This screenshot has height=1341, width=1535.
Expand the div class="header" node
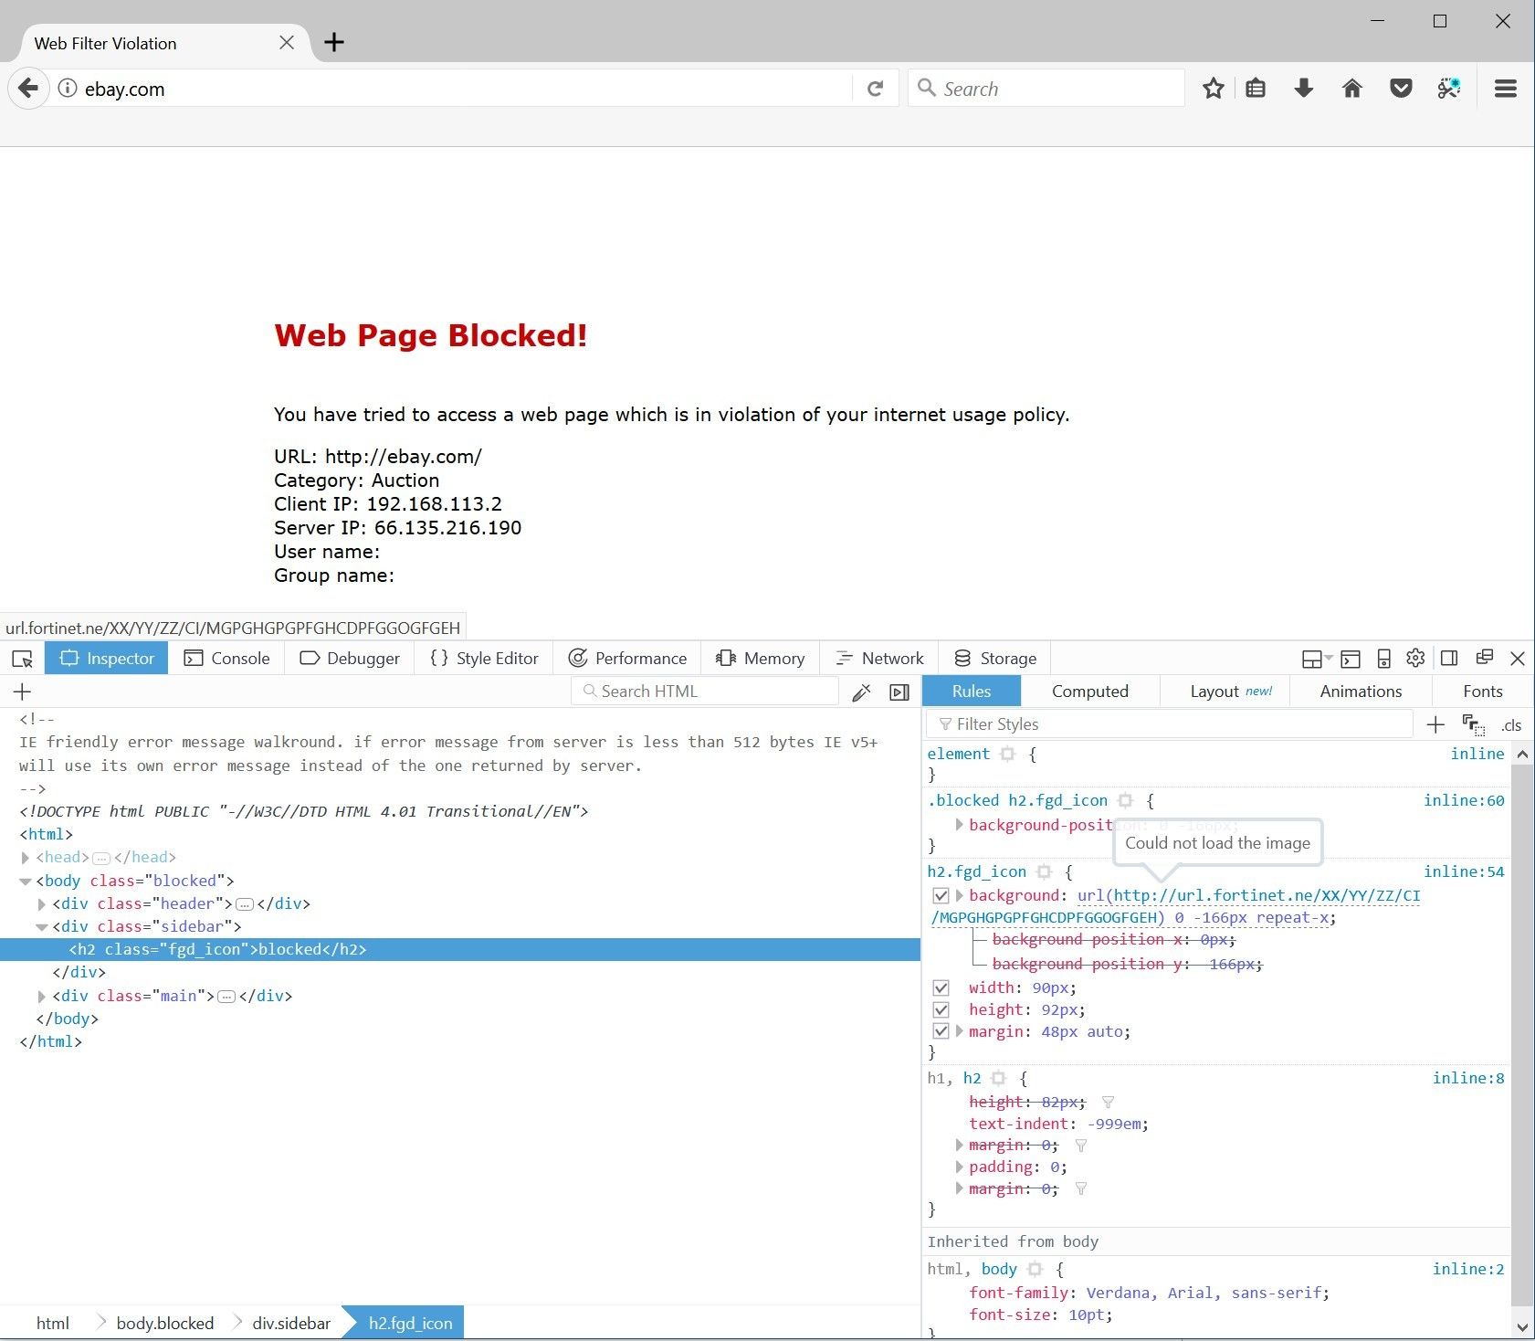[42, 904]
